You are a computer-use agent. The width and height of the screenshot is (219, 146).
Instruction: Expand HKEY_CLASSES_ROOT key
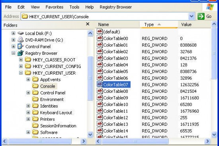click(21, 60)
